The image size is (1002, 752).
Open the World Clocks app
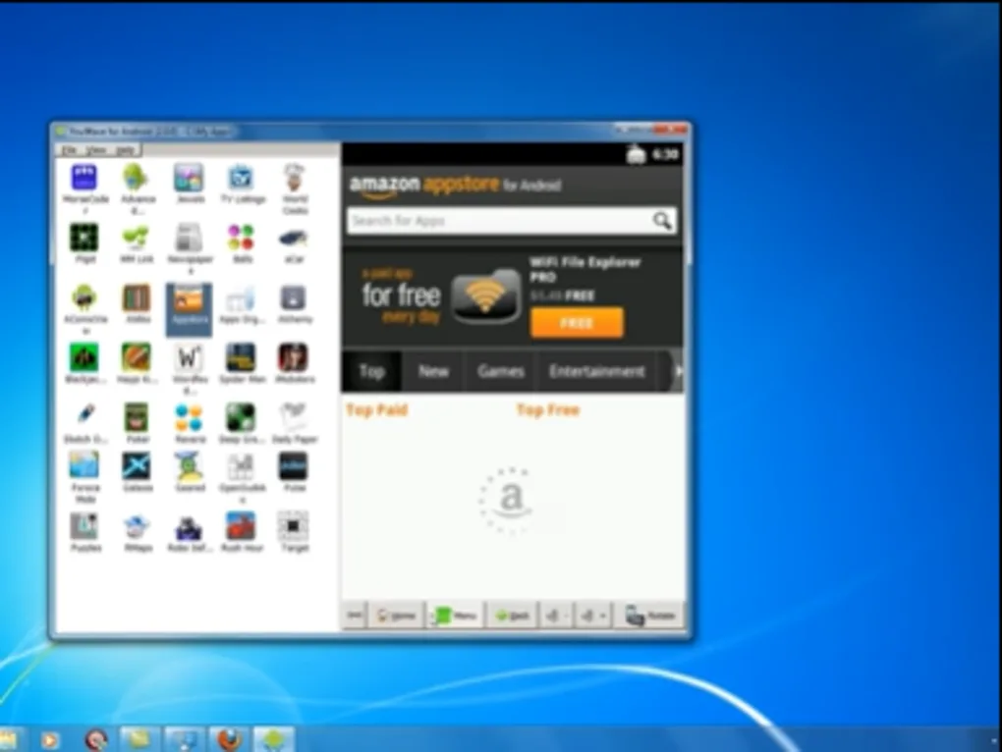coord(294,178)
